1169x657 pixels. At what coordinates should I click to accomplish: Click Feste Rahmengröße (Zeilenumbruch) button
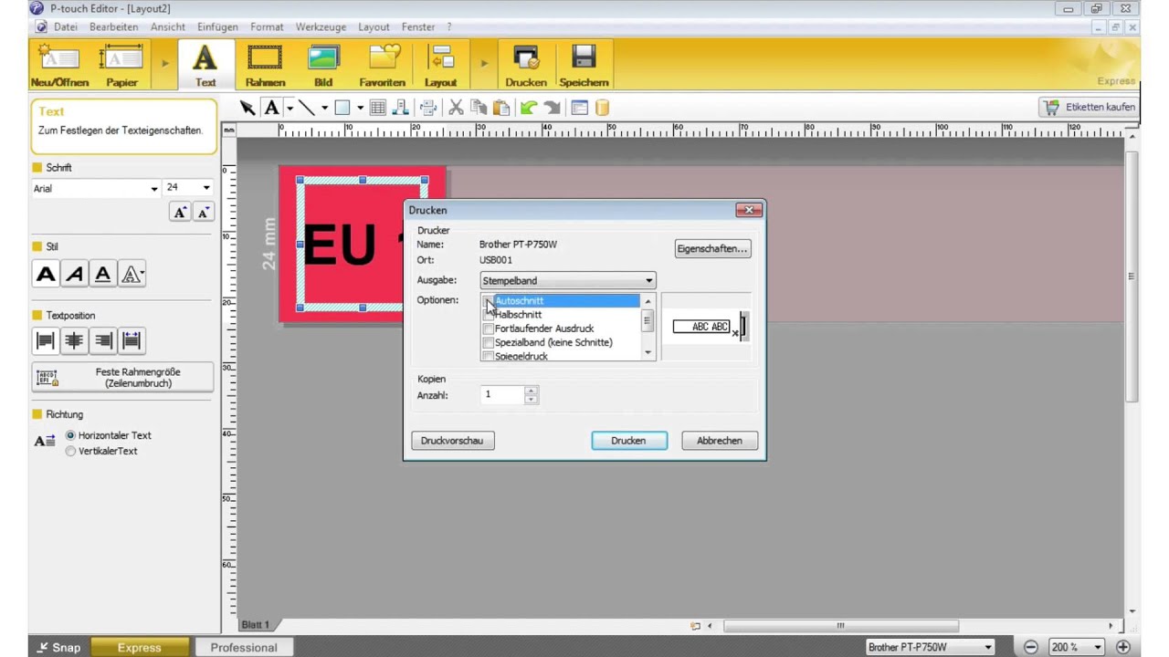pyautogui.click(x=123, y=378)
